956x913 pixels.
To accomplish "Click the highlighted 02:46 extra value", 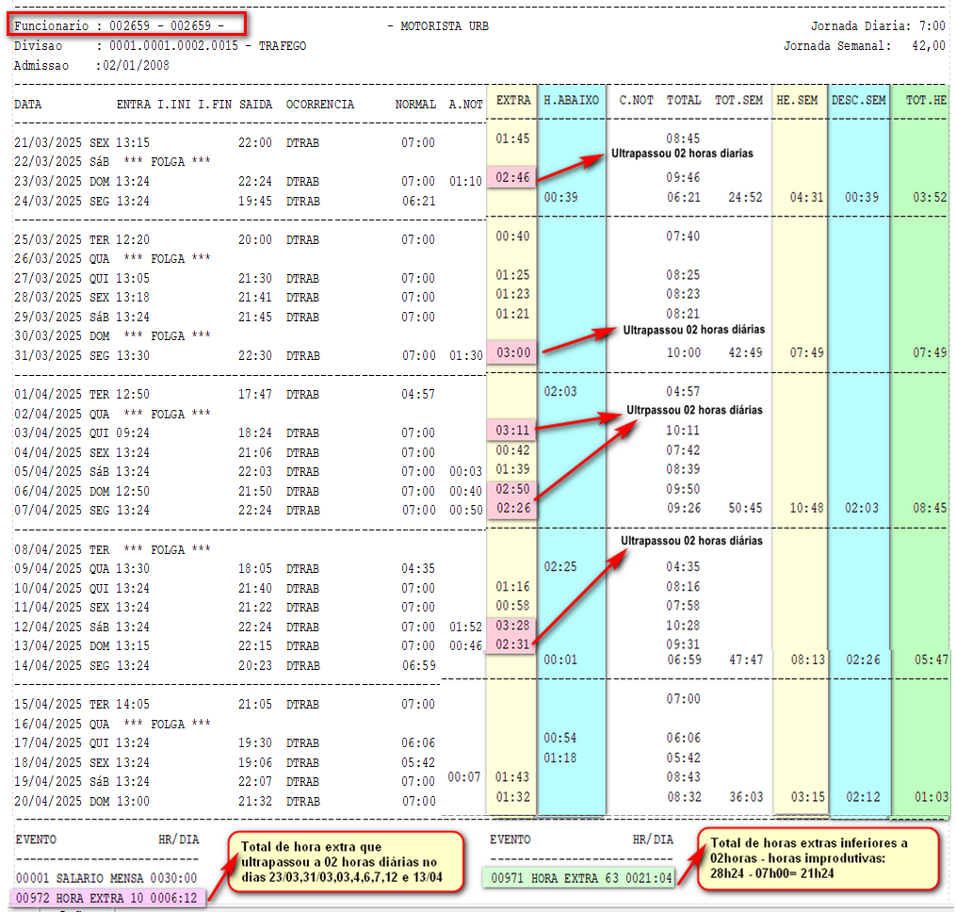I will click(x=512, y=177).
